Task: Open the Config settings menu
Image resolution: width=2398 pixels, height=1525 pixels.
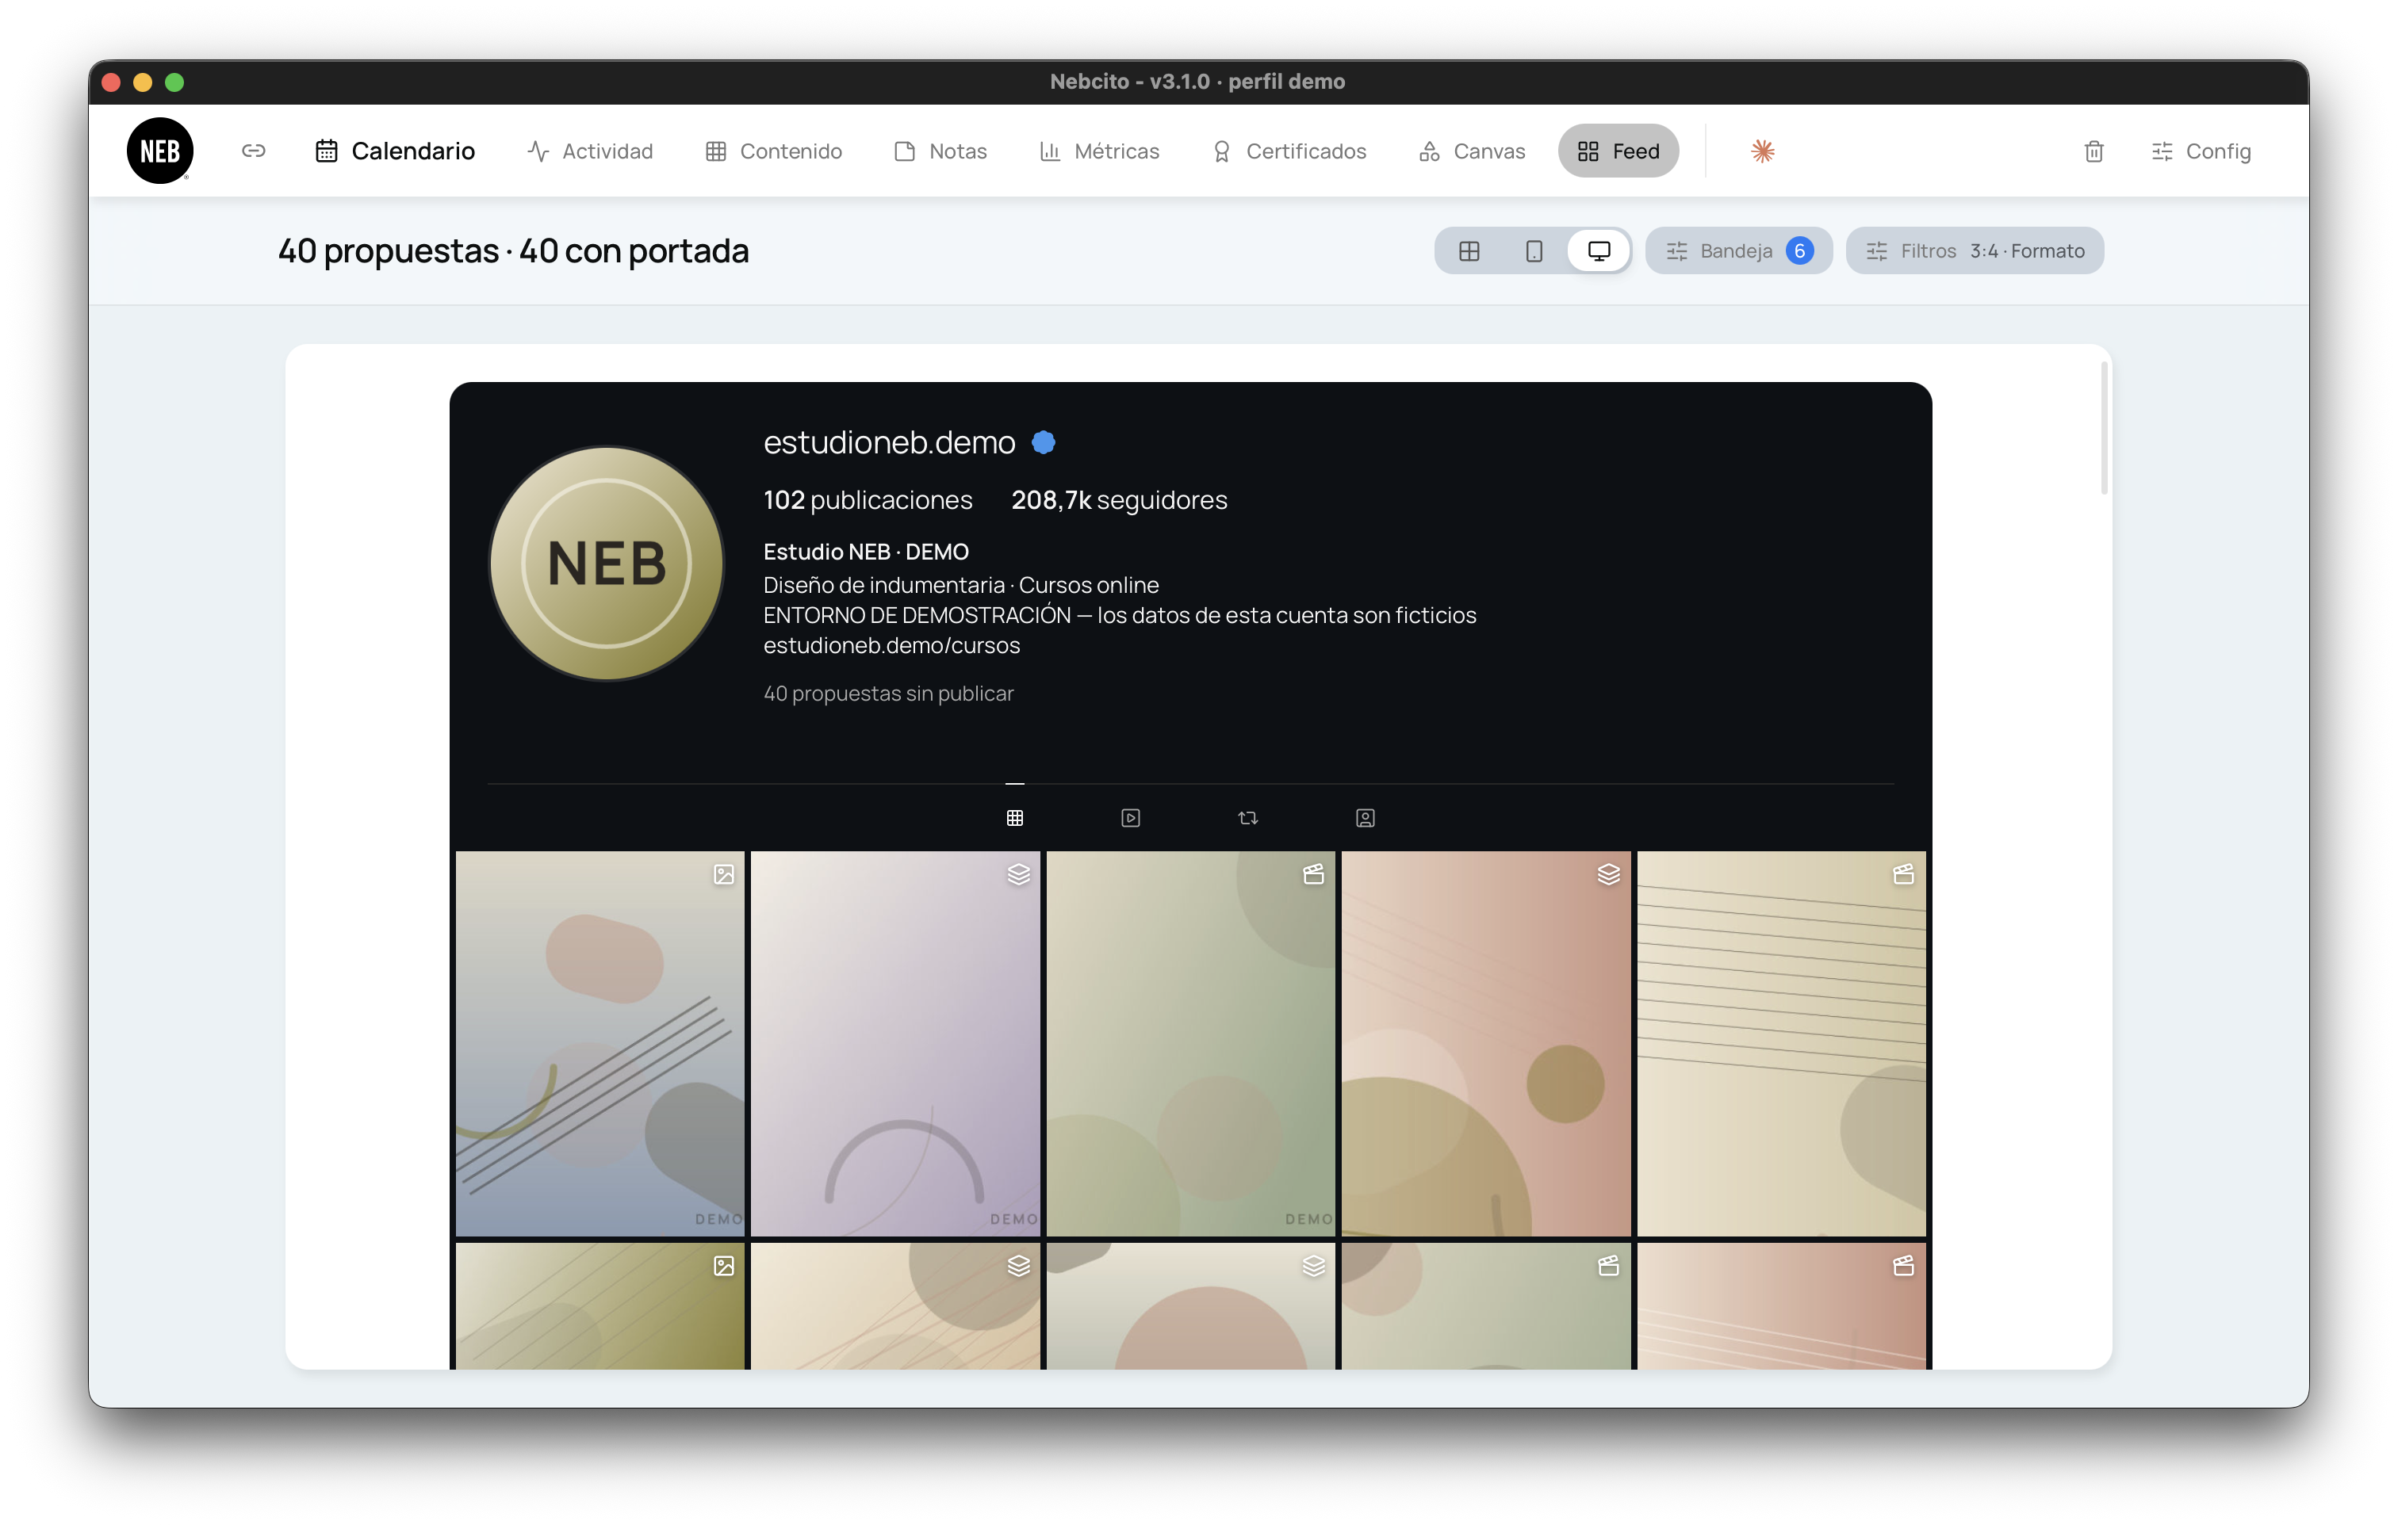Action: point(2201,151)
